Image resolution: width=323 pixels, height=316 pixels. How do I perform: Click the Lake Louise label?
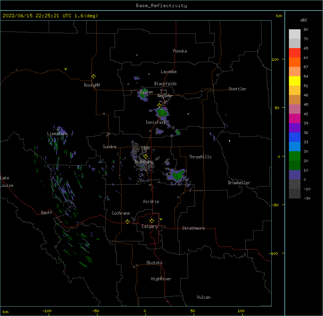click(x=7, y=182)
